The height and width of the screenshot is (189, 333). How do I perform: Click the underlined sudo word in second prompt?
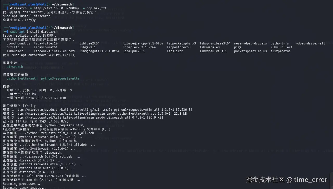click(14, 32)
